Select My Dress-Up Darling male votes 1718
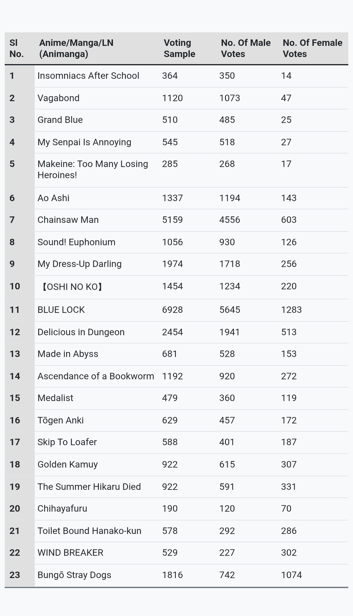Screen dimensions: 353x616 pos(229,264)
